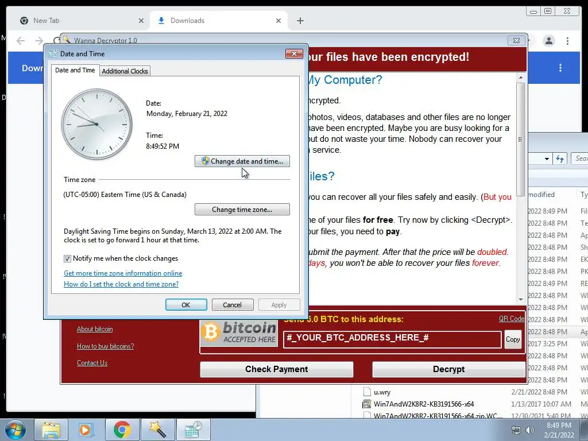Close the Downloads browser tab
This screenshot has height=441, width=588.
pyautogui.click(x=278, y=21)
